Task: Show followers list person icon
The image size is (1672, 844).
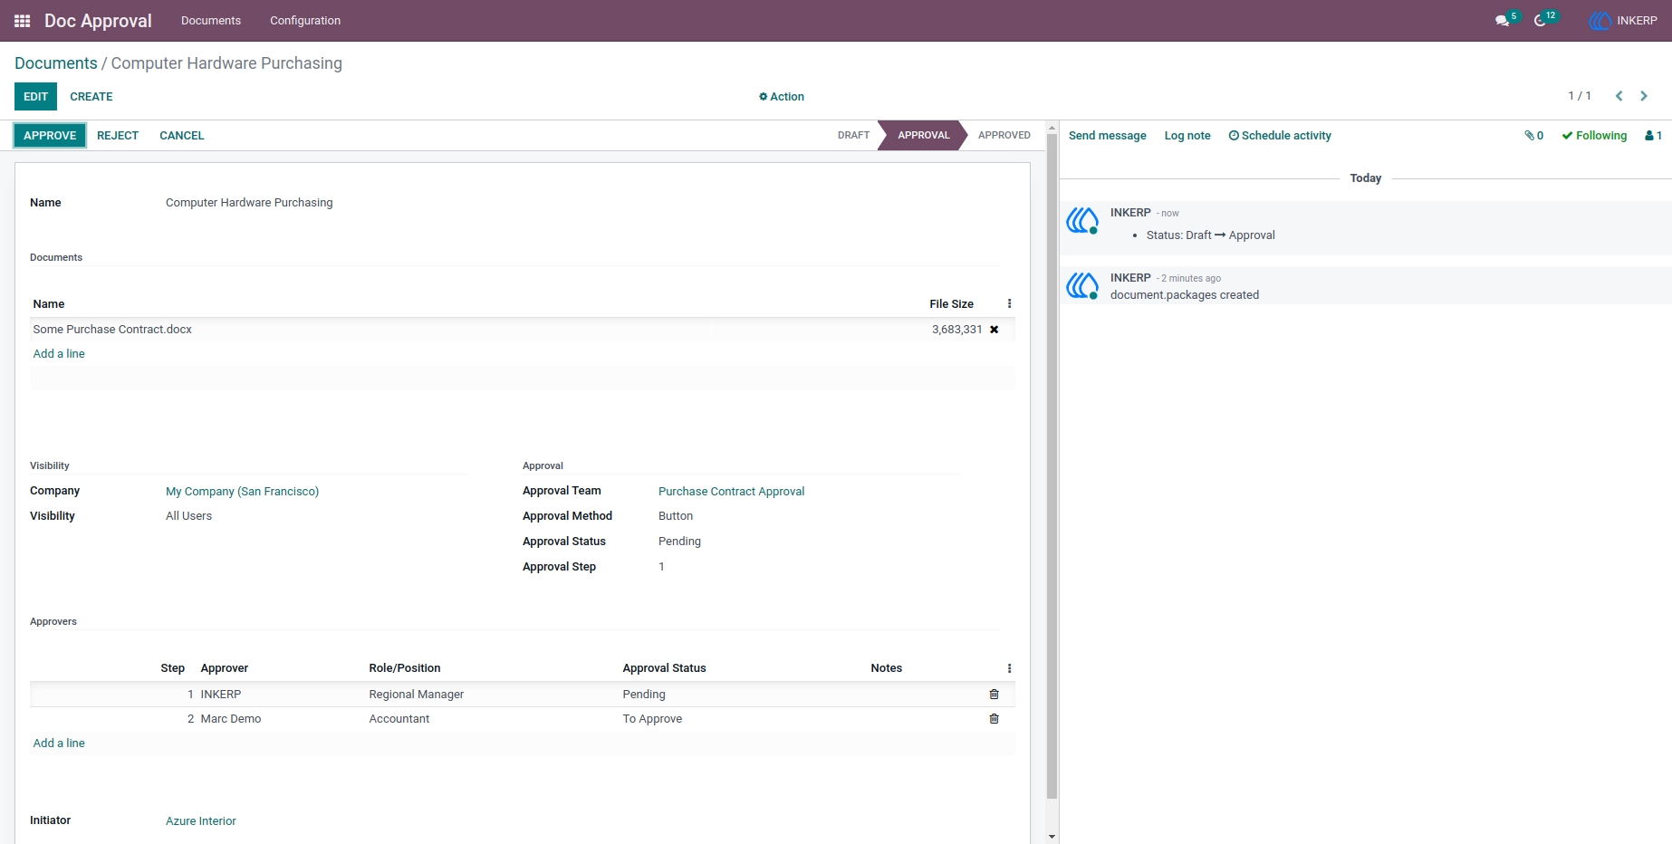Action: click(x=1654, y=136)
